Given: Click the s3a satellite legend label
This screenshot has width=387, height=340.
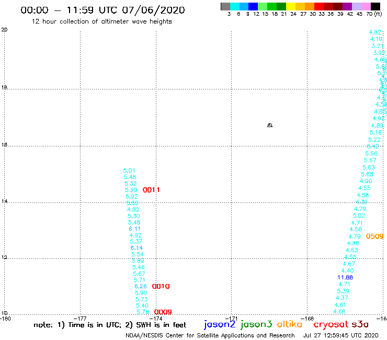Looking at the screenshot, I should click(x=360, y=324).
